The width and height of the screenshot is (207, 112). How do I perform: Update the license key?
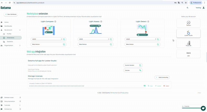[158, 86]
